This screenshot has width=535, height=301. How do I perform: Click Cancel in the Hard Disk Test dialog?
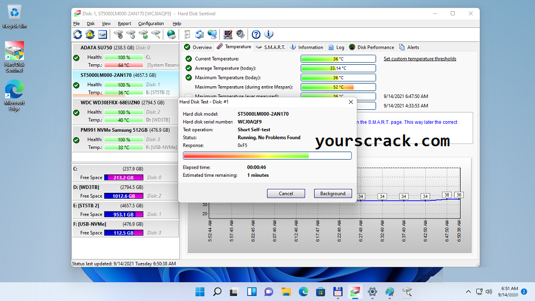286,194
